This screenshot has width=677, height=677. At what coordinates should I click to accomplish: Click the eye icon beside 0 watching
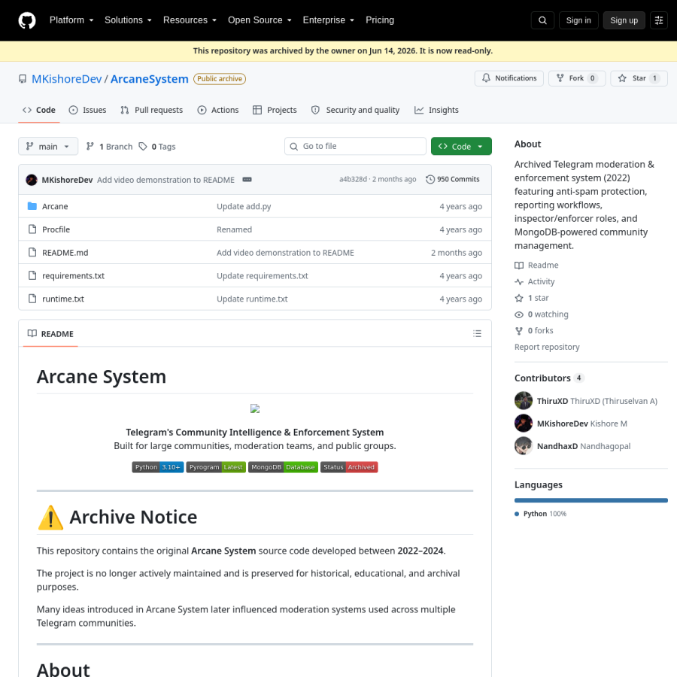(519, 314)
